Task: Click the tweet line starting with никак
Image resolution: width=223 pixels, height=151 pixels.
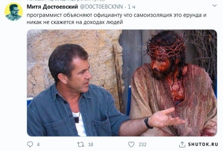Action: tap(75, 22)
